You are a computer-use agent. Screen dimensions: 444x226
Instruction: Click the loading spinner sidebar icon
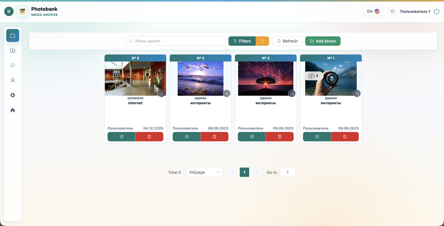[x=13, y=65]
